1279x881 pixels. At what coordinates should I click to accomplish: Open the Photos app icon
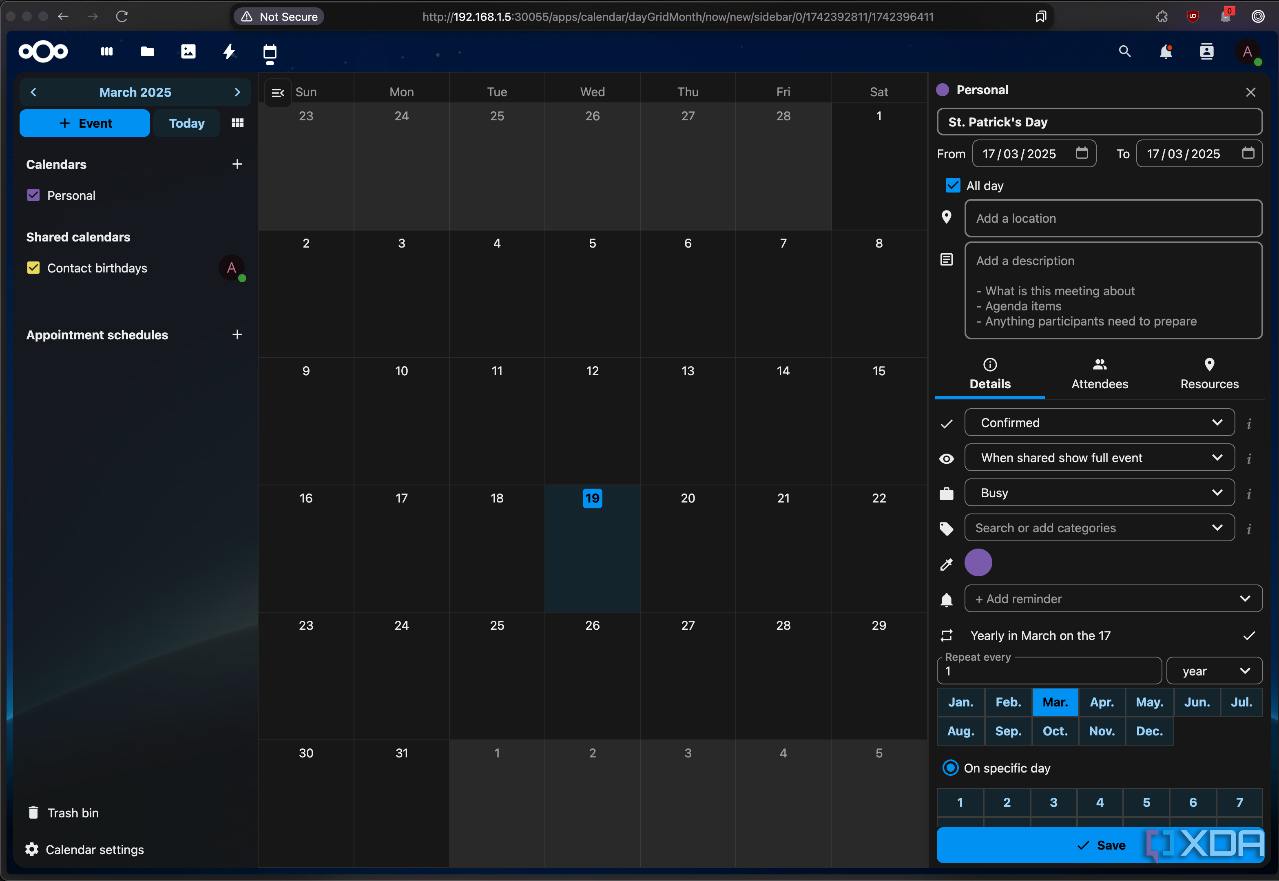(188, 52)
